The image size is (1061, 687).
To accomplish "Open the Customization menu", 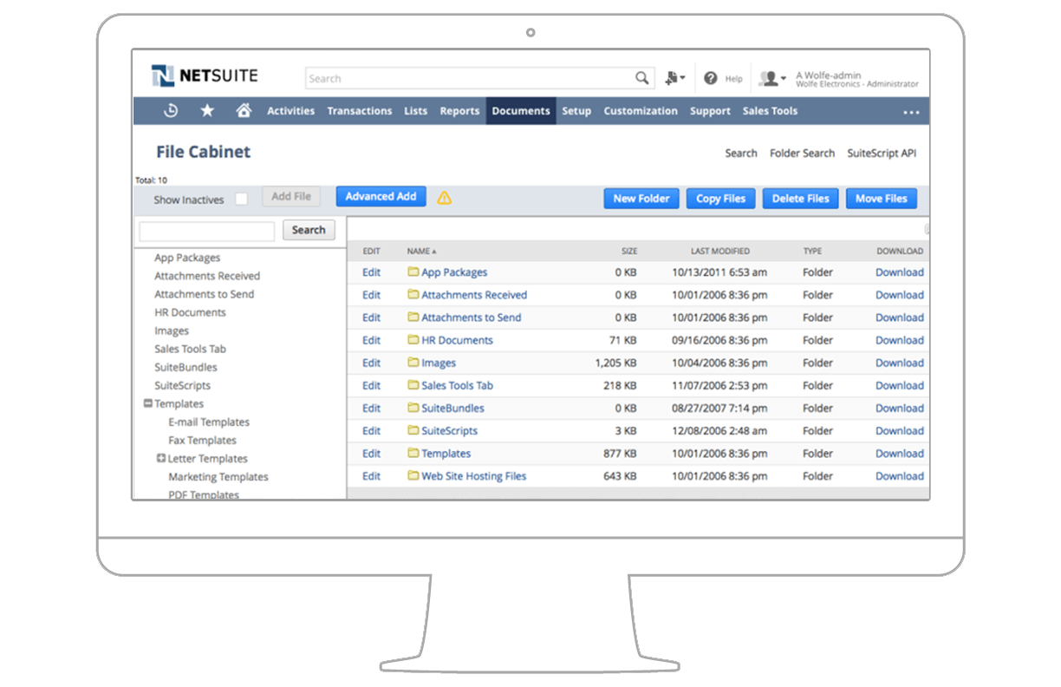I will (641, 111).
